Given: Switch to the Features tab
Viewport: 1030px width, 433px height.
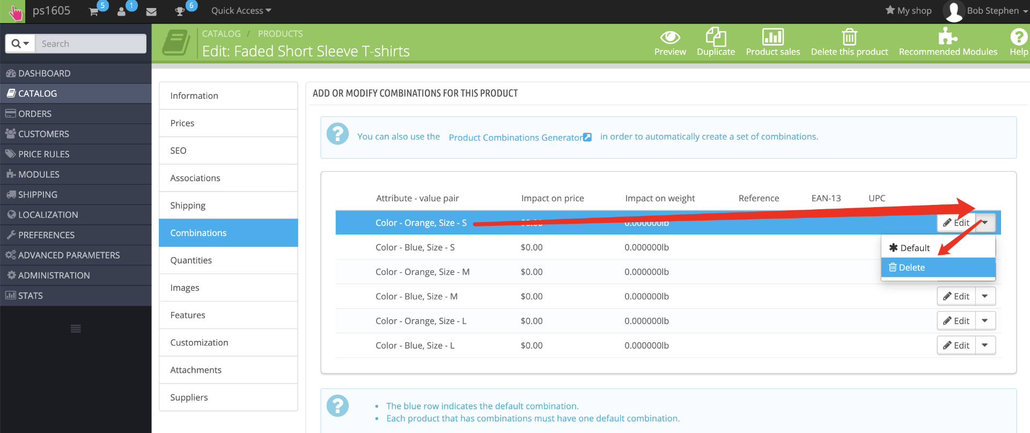Looking at the screenshot, I should (x=229, y=315).
